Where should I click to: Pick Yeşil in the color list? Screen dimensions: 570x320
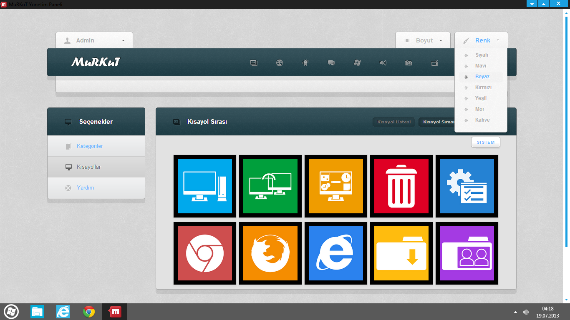pos(481,98)
